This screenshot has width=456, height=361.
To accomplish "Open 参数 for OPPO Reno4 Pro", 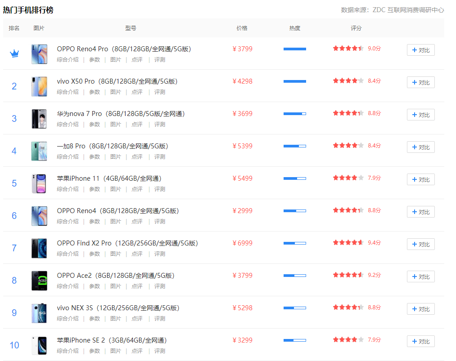I will point(95,59).
